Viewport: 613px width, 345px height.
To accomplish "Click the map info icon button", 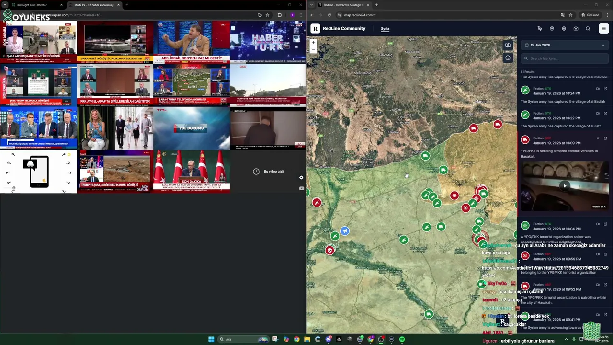I will click(x=508, y=58).
